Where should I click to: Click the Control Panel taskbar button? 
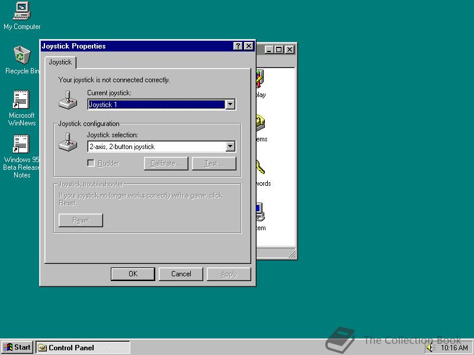(x=83, y=347)
